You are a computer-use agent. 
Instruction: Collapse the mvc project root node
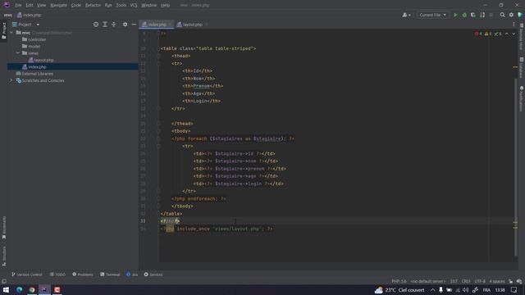(11, 33)
